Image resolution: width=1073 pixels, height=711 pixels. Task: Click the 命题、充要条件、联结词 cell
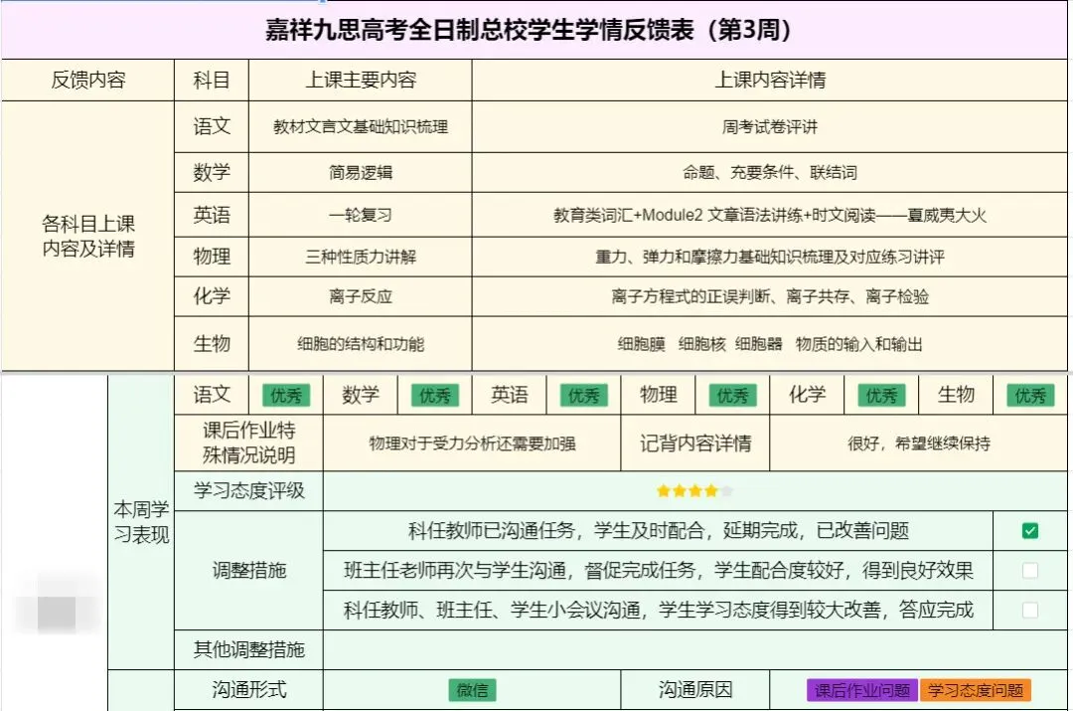pyautogui.click(x=770, y=173)
